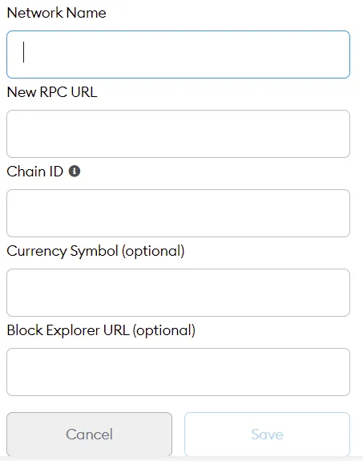Select the Chain ID input field
This screenshot has width=363, height=461.
tap(178, 213)
